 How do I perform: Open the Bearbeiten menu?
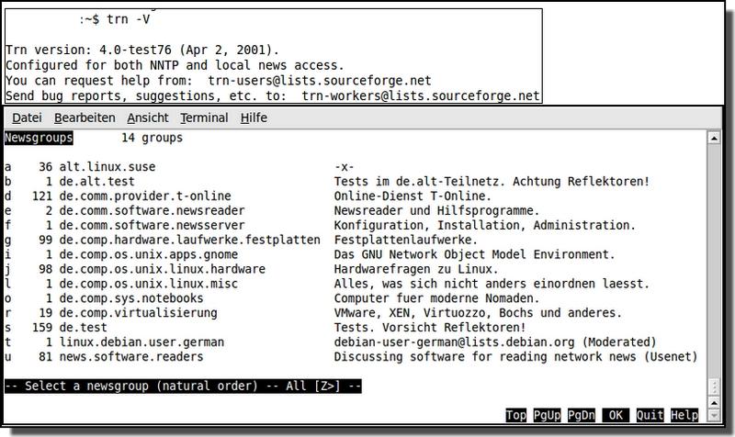[x=85, y=118]
